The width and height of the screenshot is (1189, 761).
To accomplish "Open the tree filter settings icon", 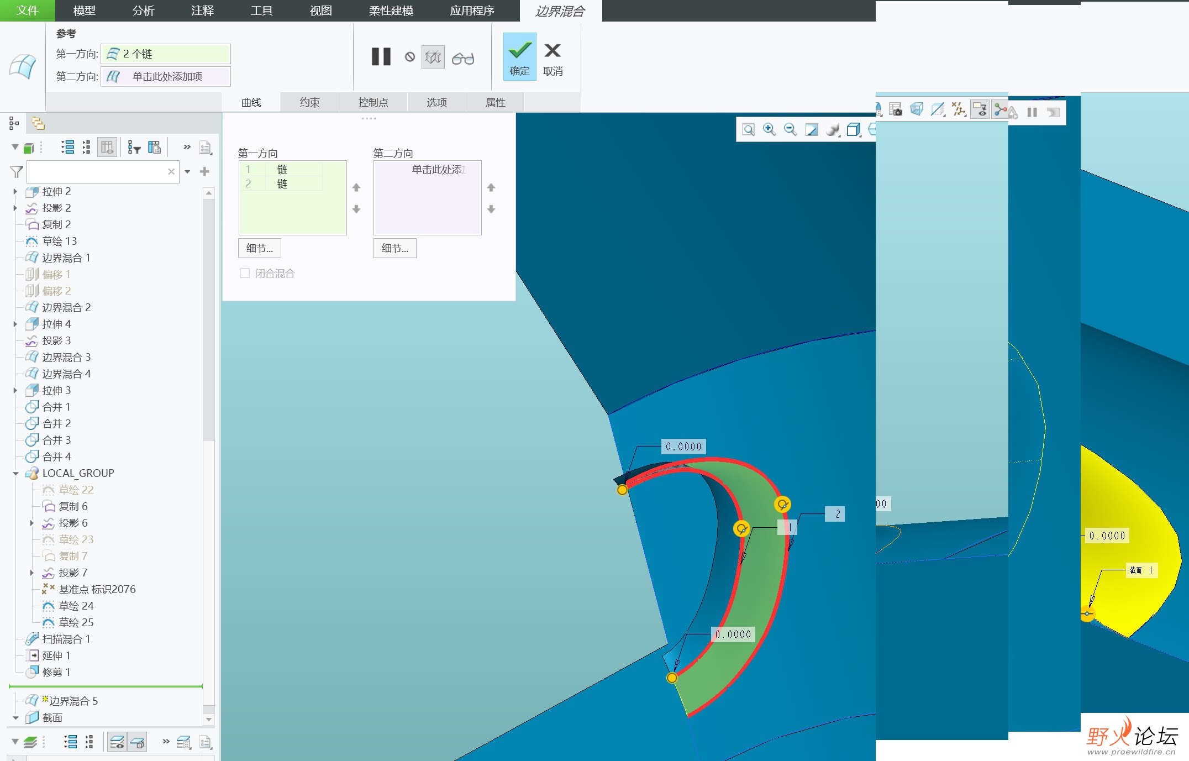I will point(134,147).
